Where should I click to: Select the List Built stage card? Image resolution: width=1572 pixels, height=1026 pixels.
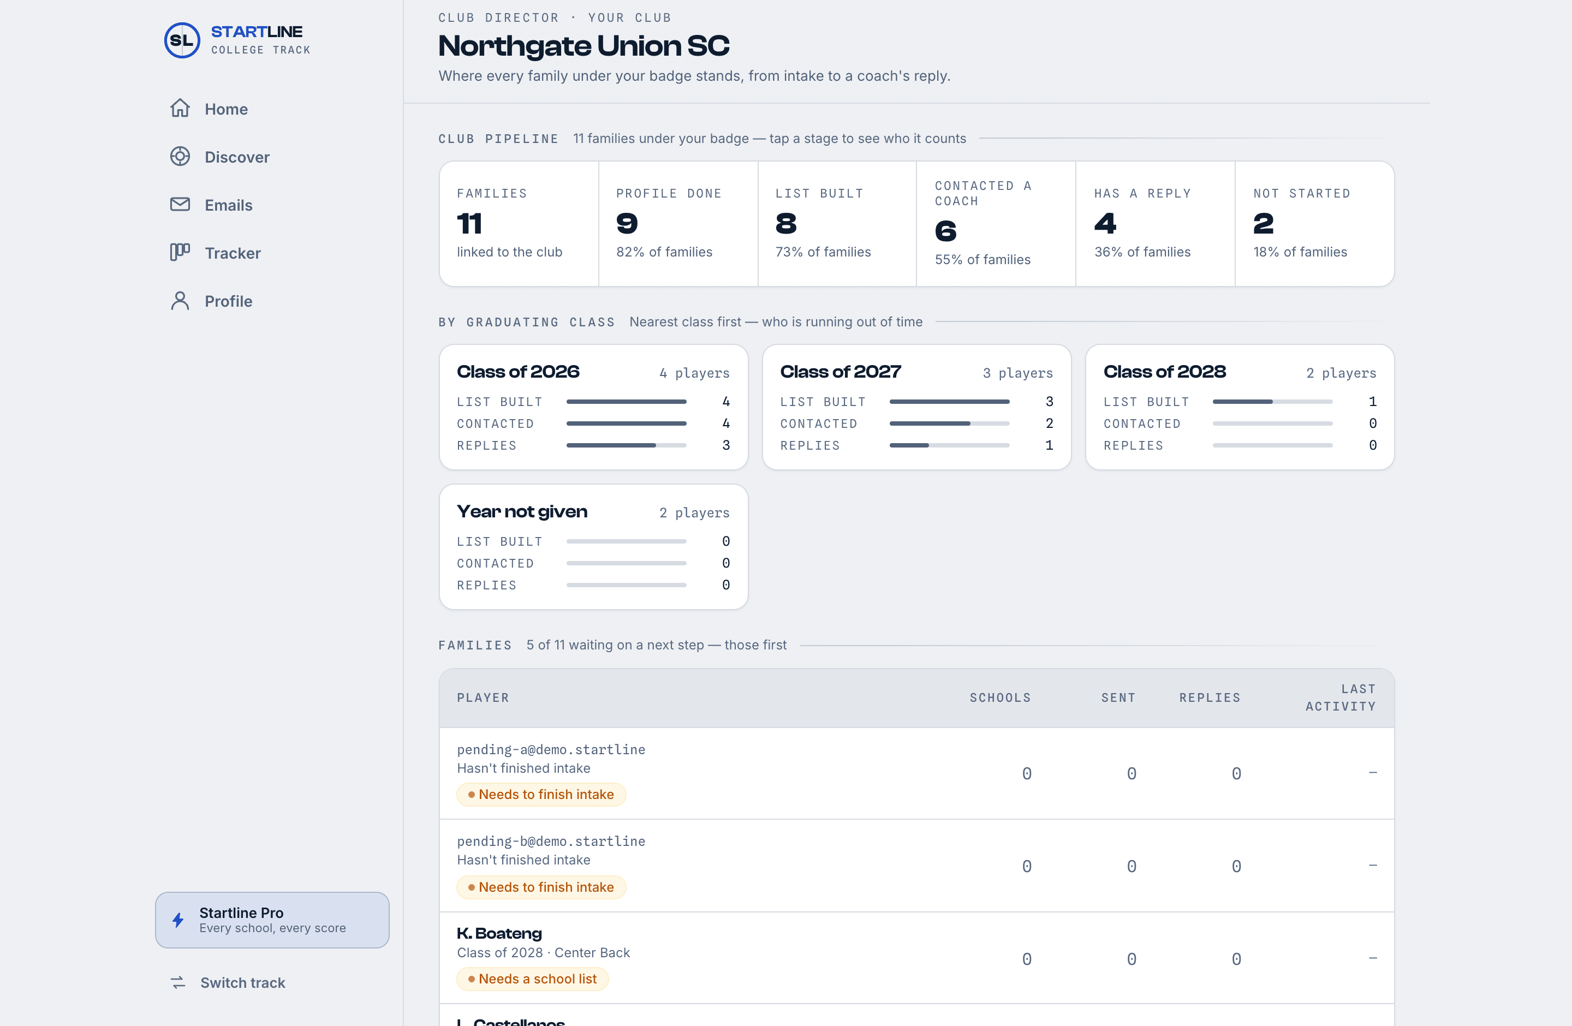coord(837,224)
